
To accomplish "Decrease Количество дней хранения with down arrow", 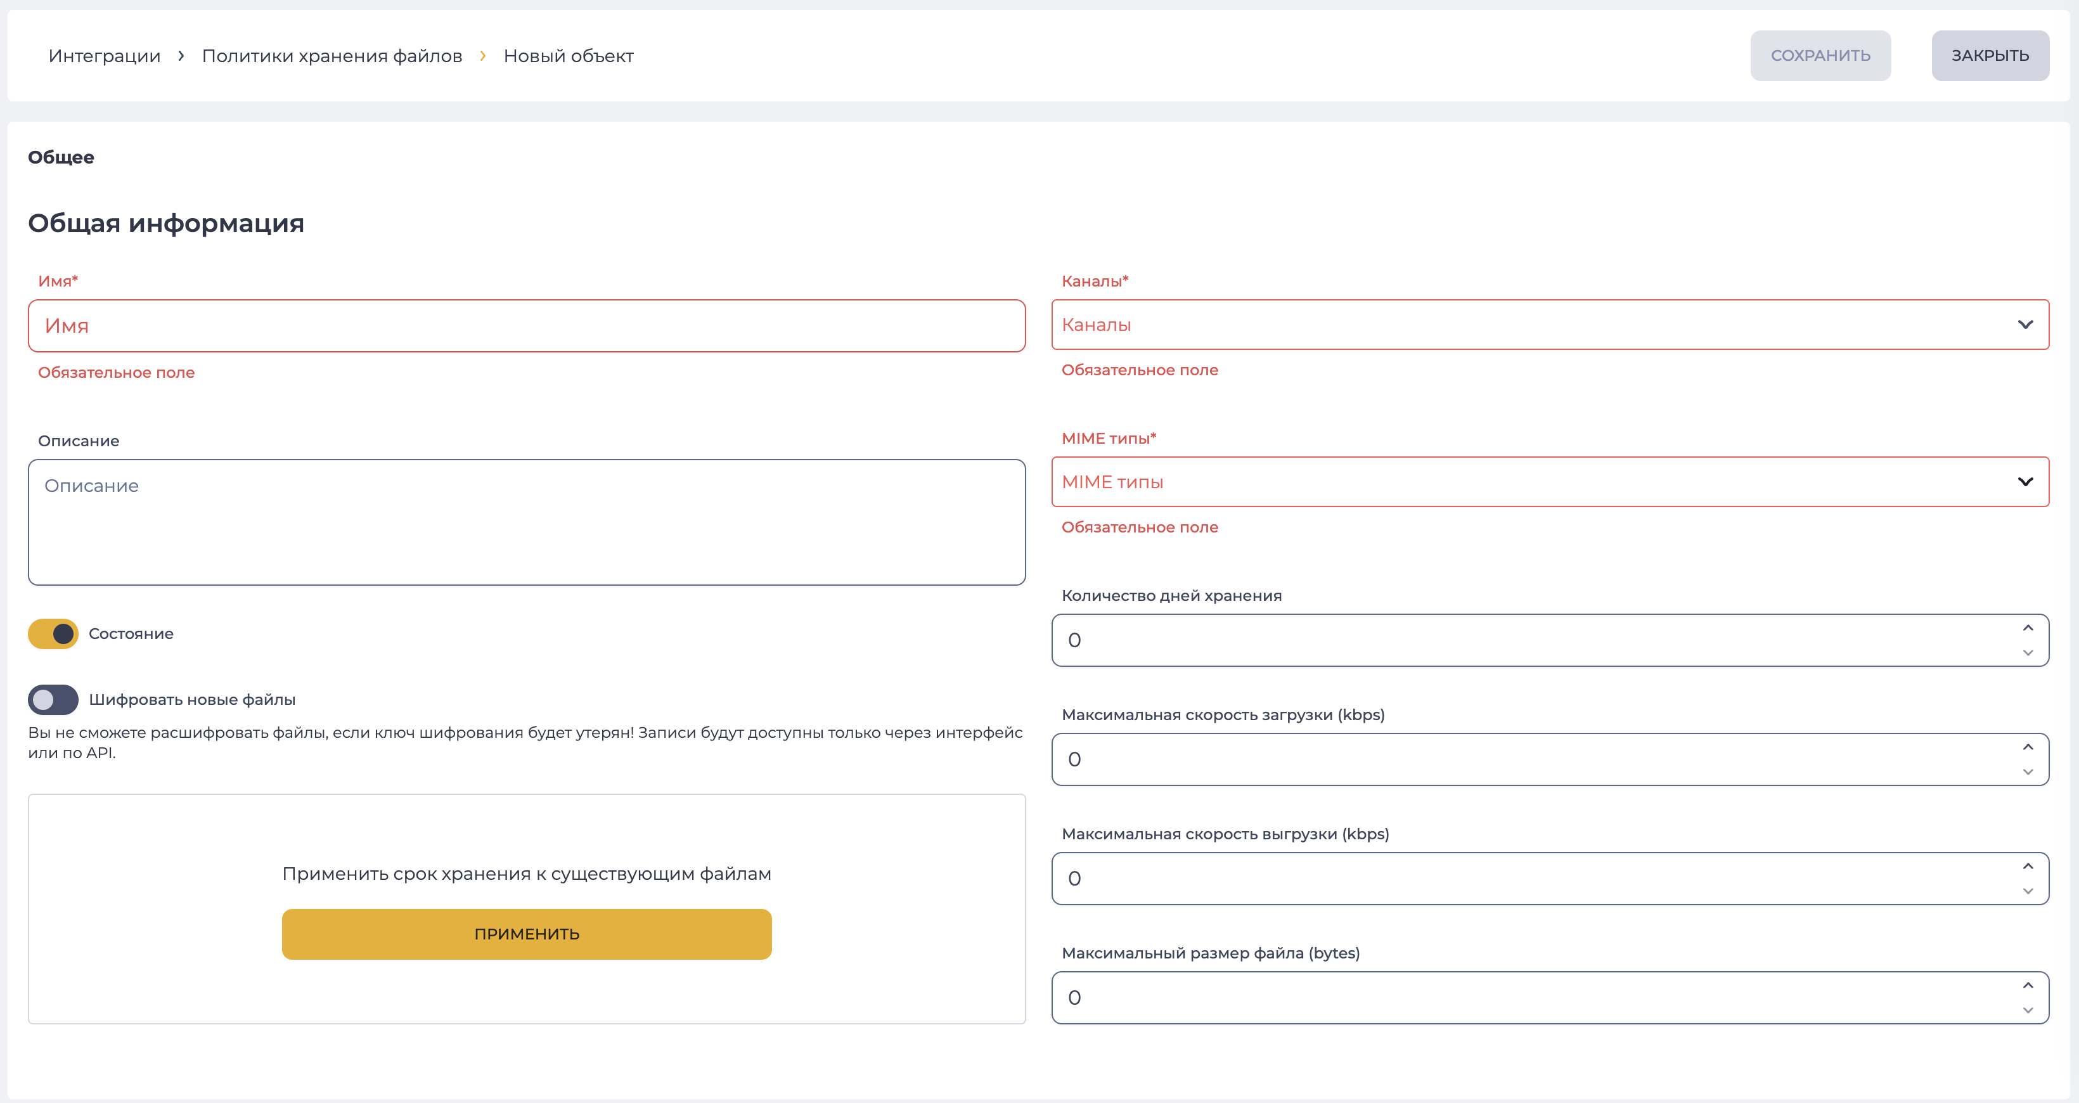I will (2028, 653).
